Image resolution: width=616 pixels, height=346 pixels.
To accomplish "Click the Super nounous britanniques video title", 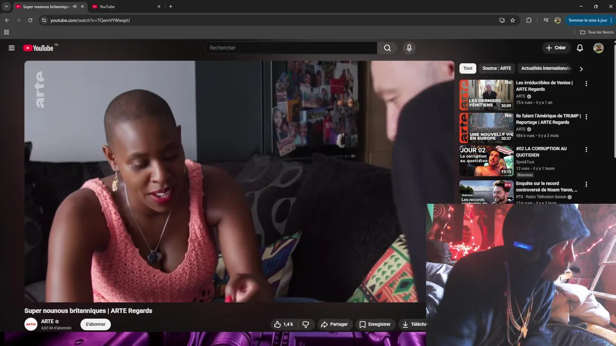I will point(88,311).
